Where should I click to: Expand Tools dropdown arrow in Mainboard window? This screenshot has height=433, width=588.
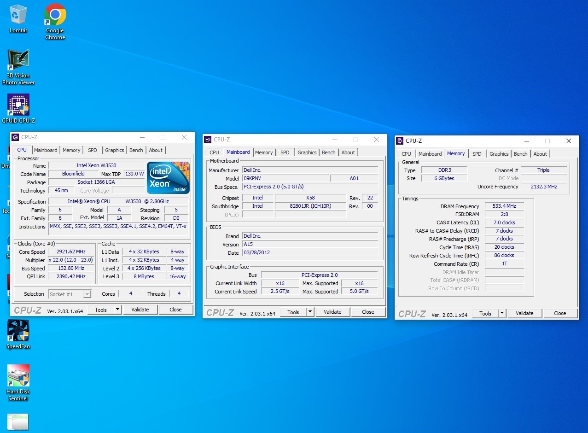point(310,312)
